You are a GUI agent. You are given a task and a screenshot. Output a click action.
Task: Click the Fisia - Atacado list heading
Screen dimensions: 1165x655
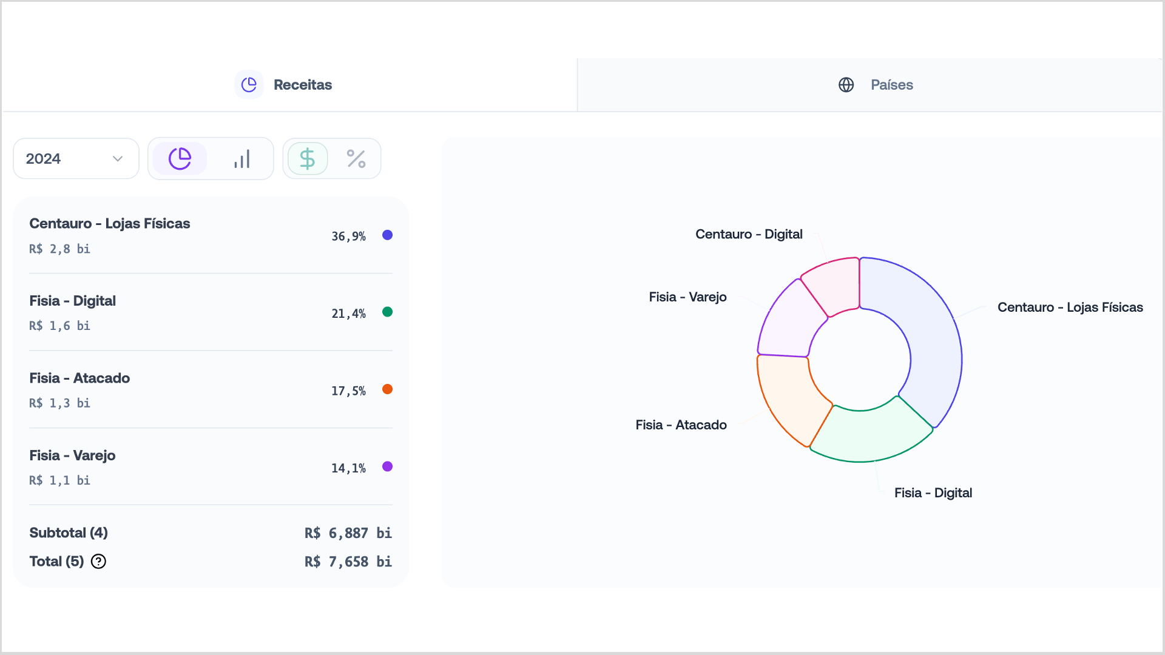[79, 378]
